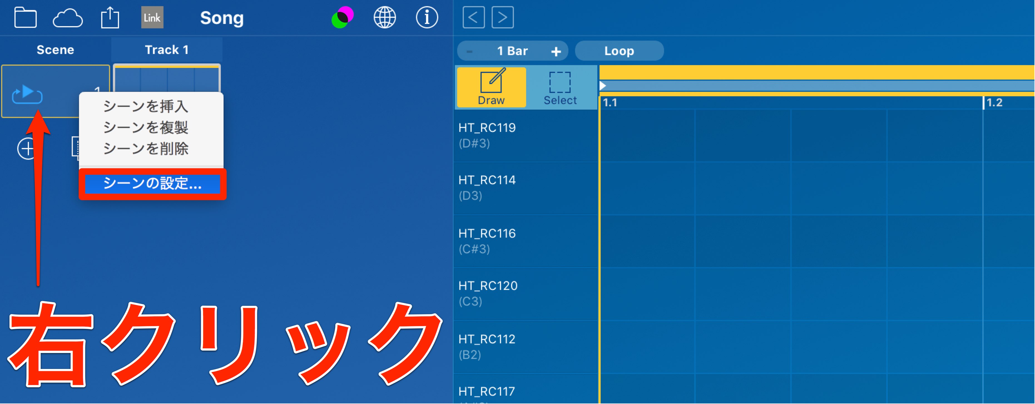Open the song browser folder icon

(25, 18)
